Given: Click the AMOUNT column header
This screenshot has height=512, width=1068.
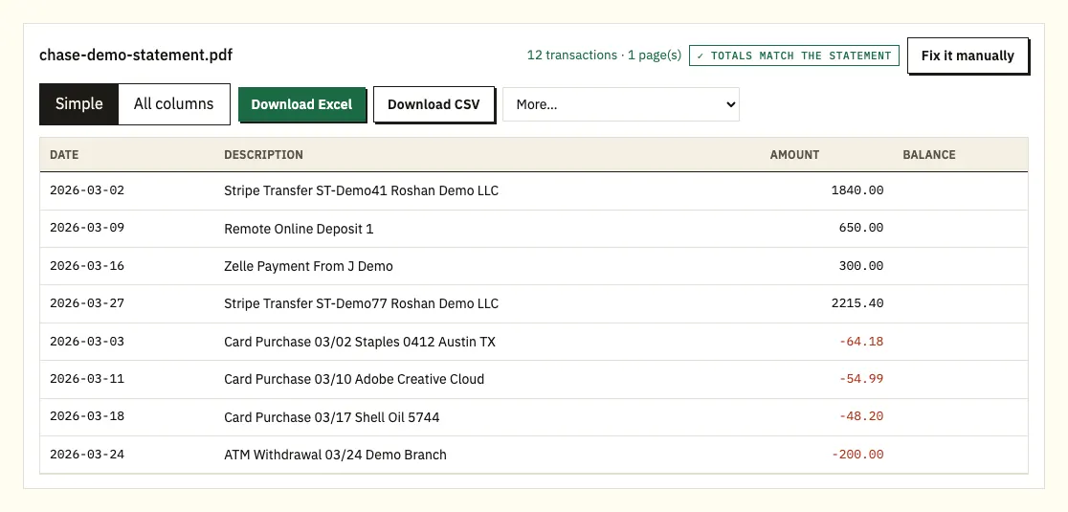Looking at the screenshot, I should pos(794,154).
